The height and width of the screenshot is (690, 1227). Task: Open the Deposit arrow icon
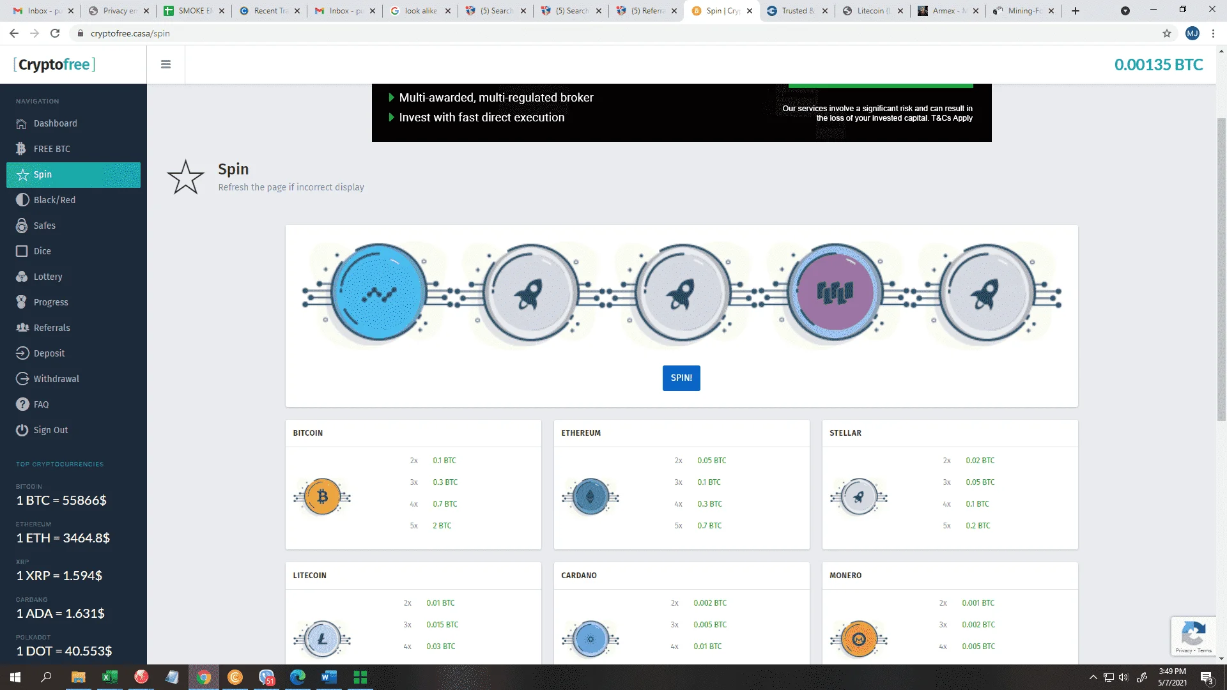[x=22, y=353]
